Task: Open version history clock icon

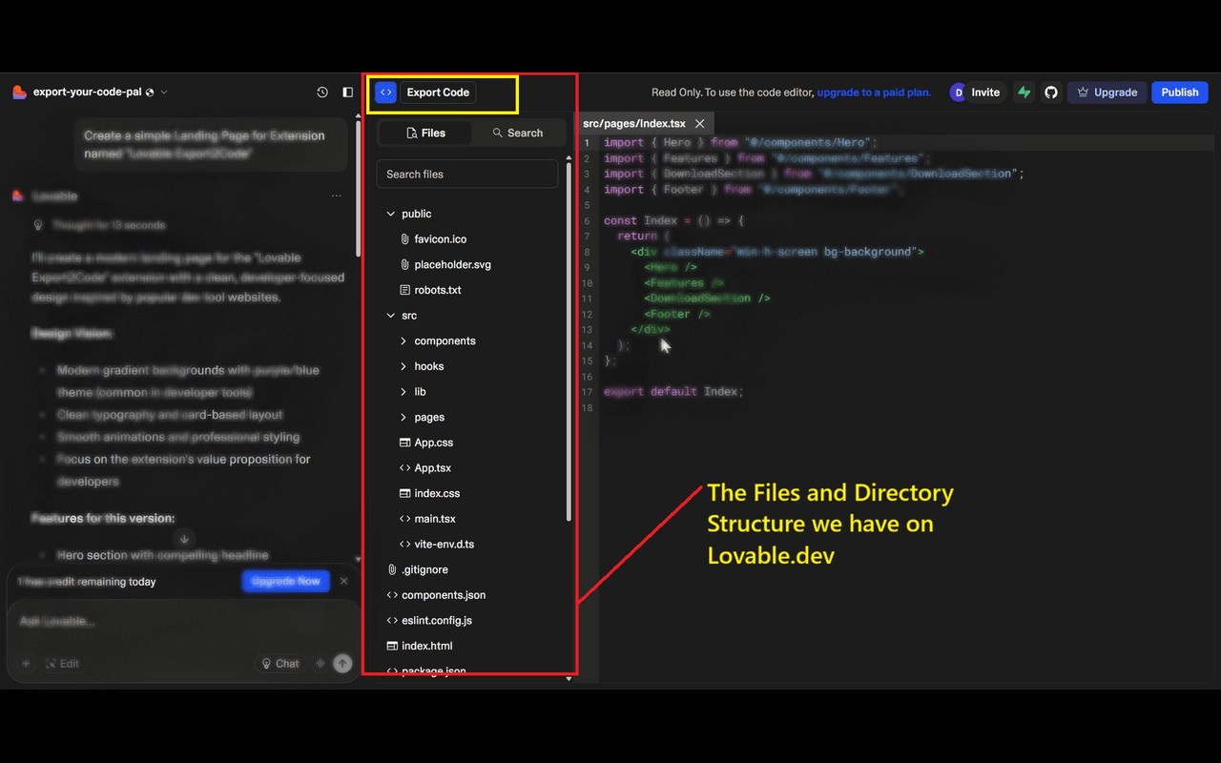Action: click(322, 93)
